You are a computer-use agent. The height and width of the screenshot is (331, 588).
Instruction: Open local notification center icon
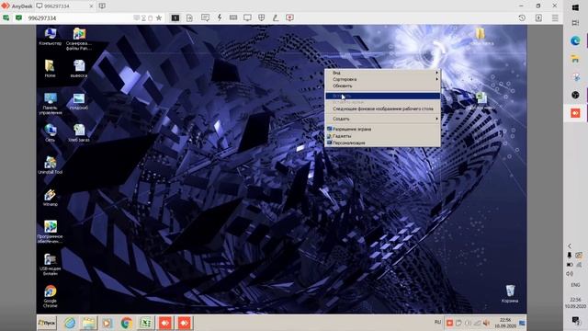[x=575, y=320]
